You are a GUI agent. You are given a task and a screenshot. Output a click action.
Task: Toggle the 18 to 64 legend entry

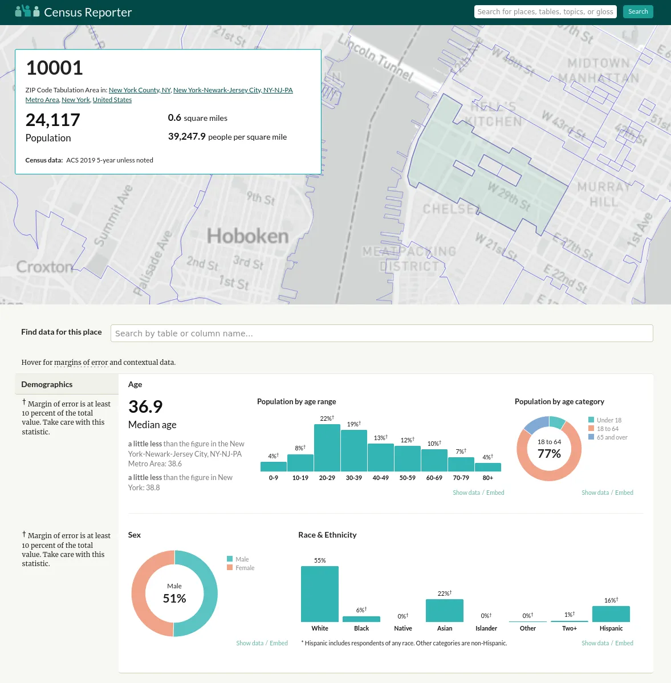click(x=608, y=428)
